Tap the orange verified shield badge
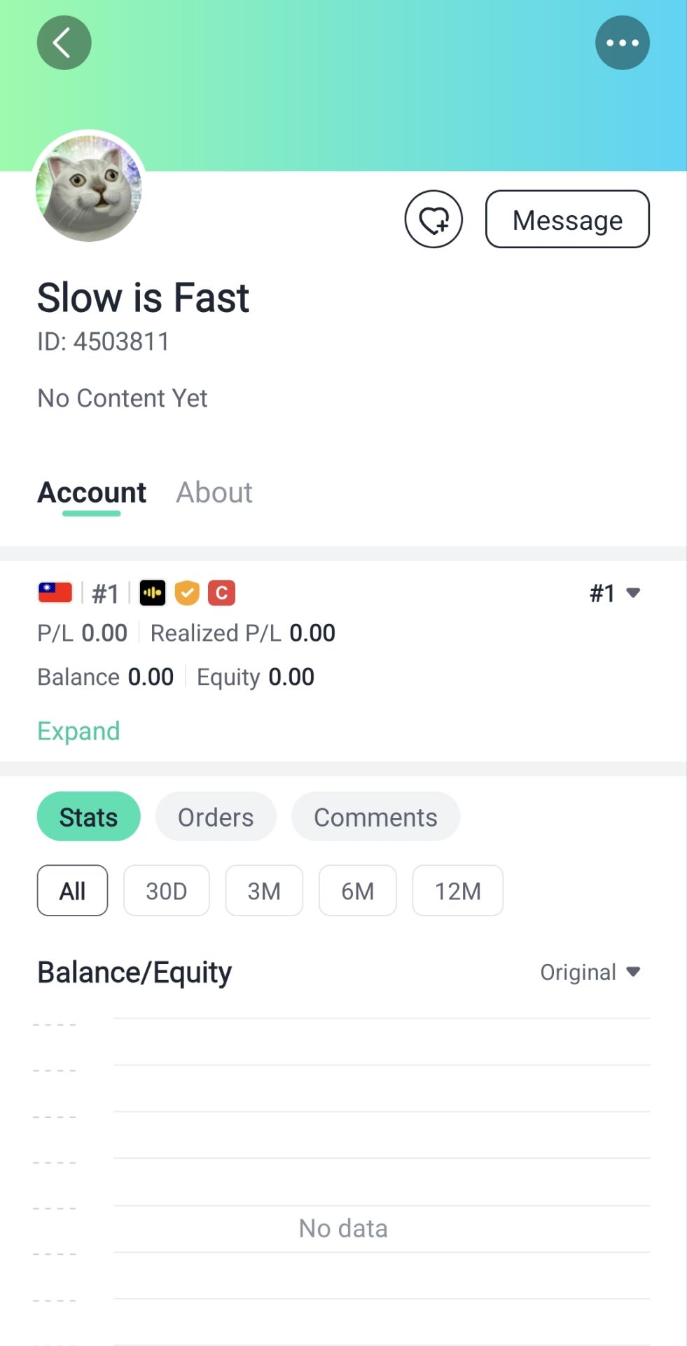This screenshot has height=1346, width=687. (187, 593)
